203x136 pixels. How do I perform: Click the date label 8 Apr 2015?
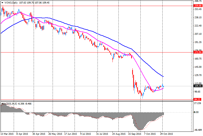point(22,134)
